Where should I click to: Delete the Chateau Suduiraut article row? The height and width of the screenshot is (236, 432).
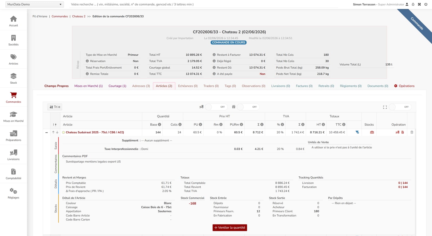412,132
